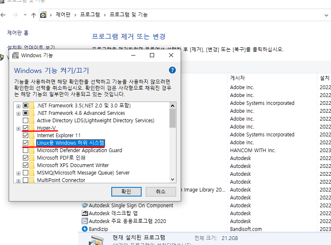Uncheck Microsoft XPS Document Writer checkbox
This screenshot has height=245, width=331.
[x=26, y=165]
